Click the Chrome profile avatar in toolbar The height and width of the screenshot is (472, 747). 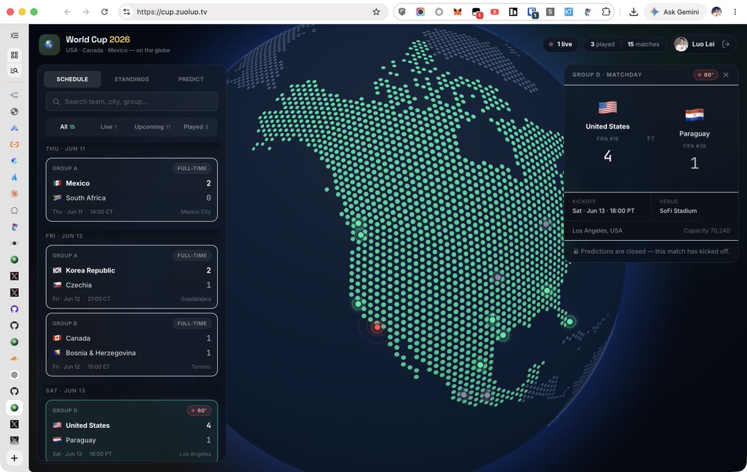point(716,12)
